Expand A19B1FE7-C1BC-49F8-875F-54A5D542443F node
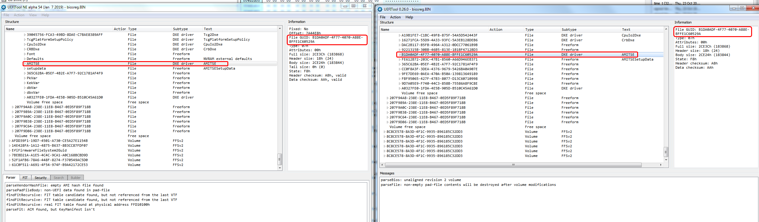The image size is (759, 222). 400,35
